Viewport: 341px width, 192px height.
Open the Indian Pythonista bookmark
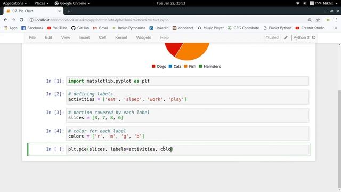[x=129, y=28]
